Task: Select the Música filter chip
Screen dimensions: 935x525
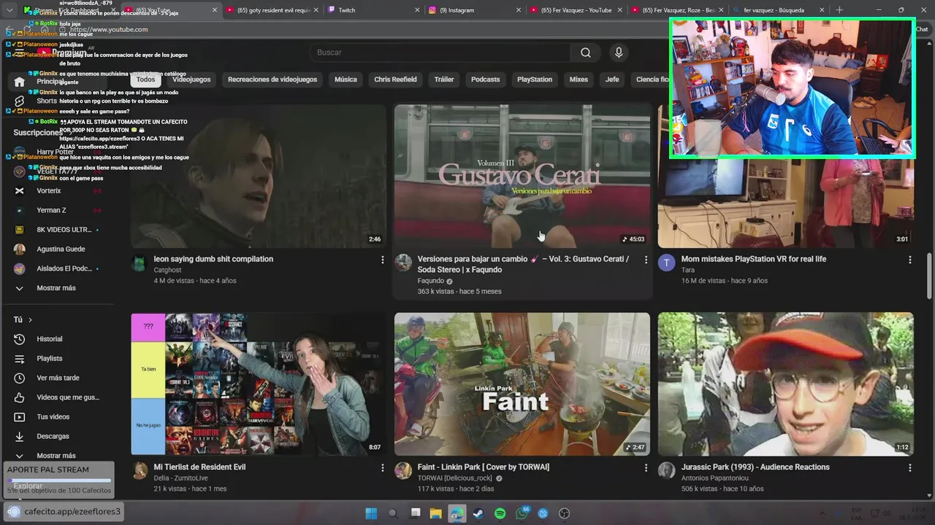Action: (346, 79)
